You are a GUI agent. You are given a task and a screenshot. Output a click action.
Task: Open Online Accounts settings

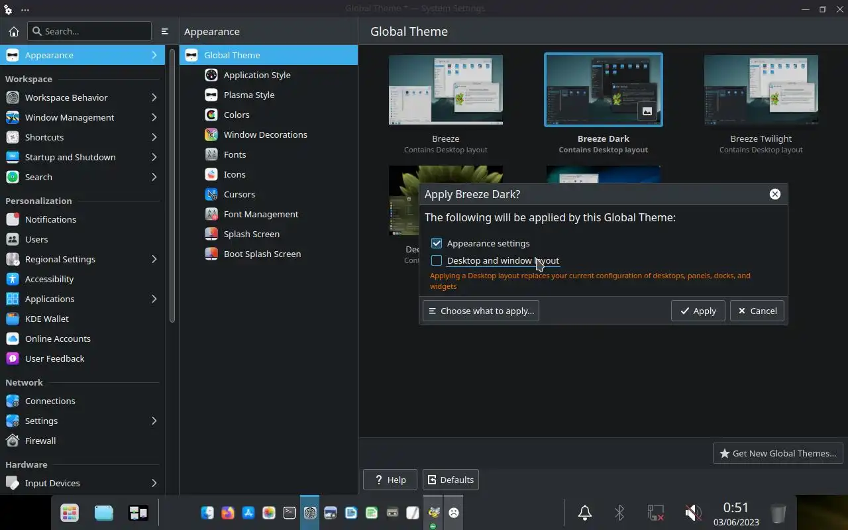click(82, 339)
